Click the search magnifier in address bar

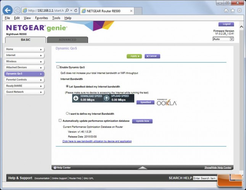(x=67, y=11)
